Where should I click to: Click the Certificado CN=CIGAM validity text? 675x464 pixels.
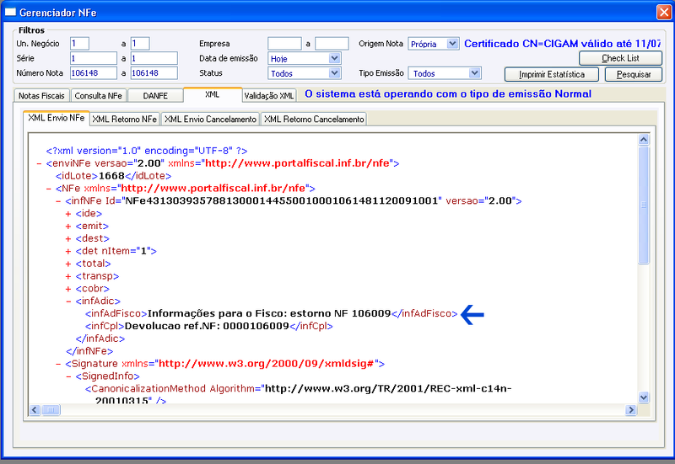[x=562, y=44]
